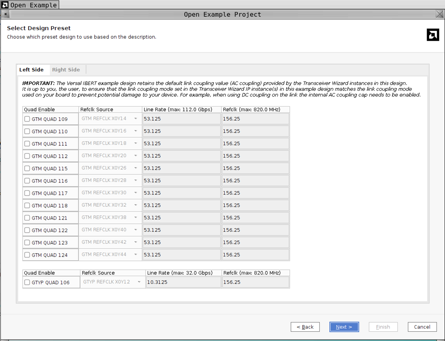The height and width of the screenshot is (341, 445).
Task: Proceed with the Next button
Action: [344, 327]
